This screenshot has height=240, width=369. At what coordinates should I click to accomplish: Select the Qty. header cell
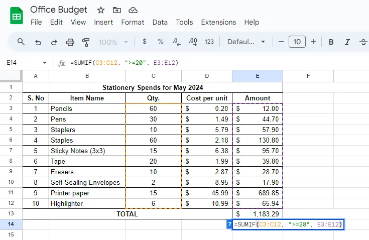[154, 98]
